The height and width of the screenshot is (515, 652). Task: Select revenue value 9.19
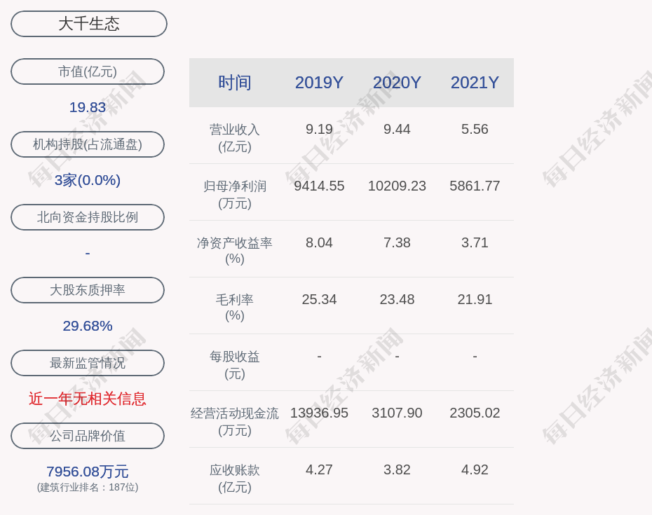(319, 129)
